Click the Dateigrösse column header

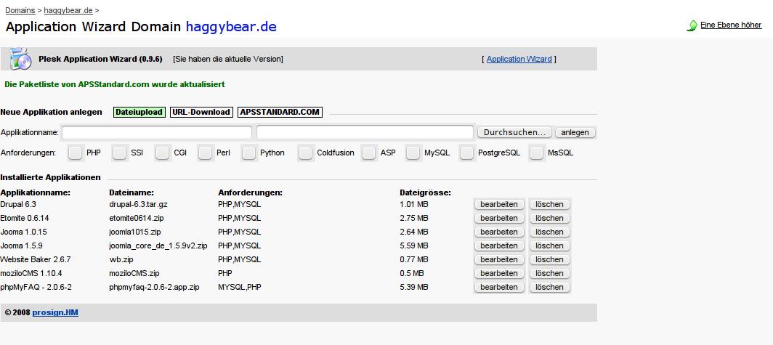pyautogui.click(x=426, y=192)
